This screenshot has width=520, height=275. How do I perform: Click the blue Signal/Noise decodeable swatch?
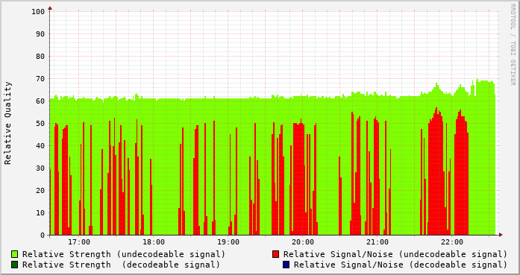click(x=286, y=265)
